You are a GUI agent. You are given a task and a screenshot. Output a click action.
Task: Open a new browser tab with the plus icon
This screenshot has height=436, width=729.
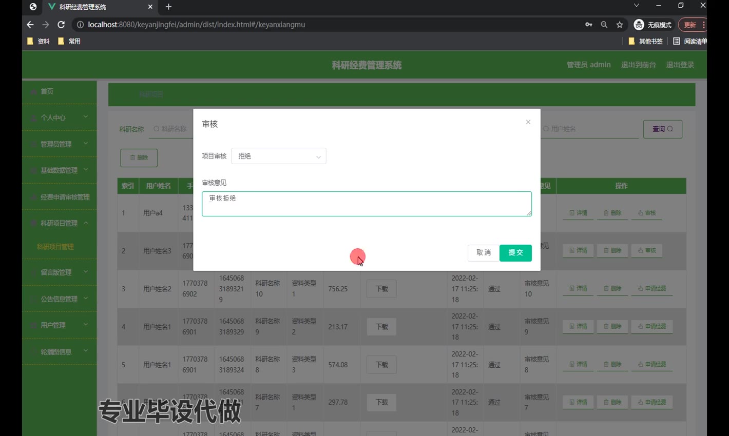168,7
